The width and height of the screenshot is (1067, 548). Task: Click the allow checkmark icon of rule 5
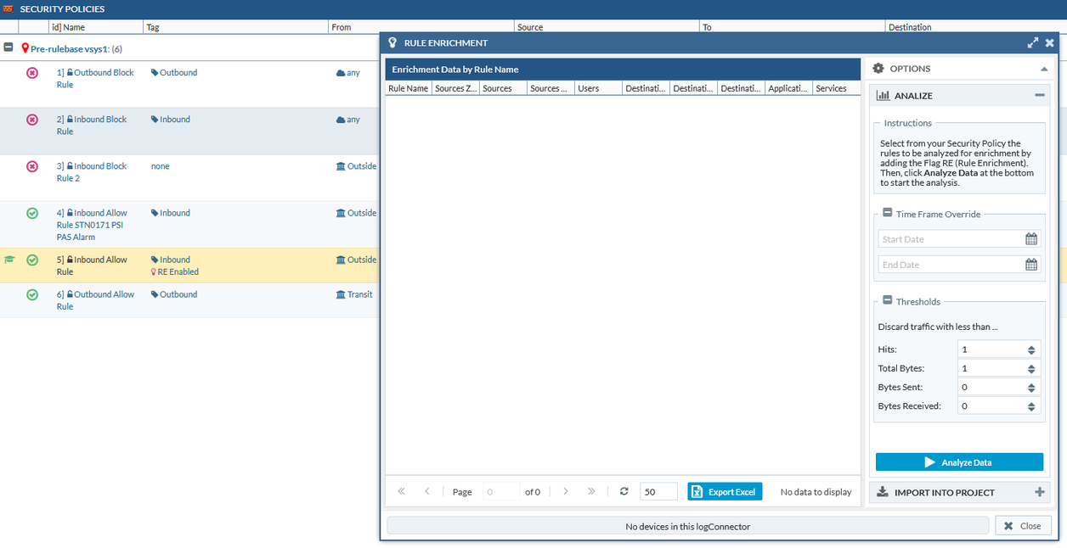32,260
